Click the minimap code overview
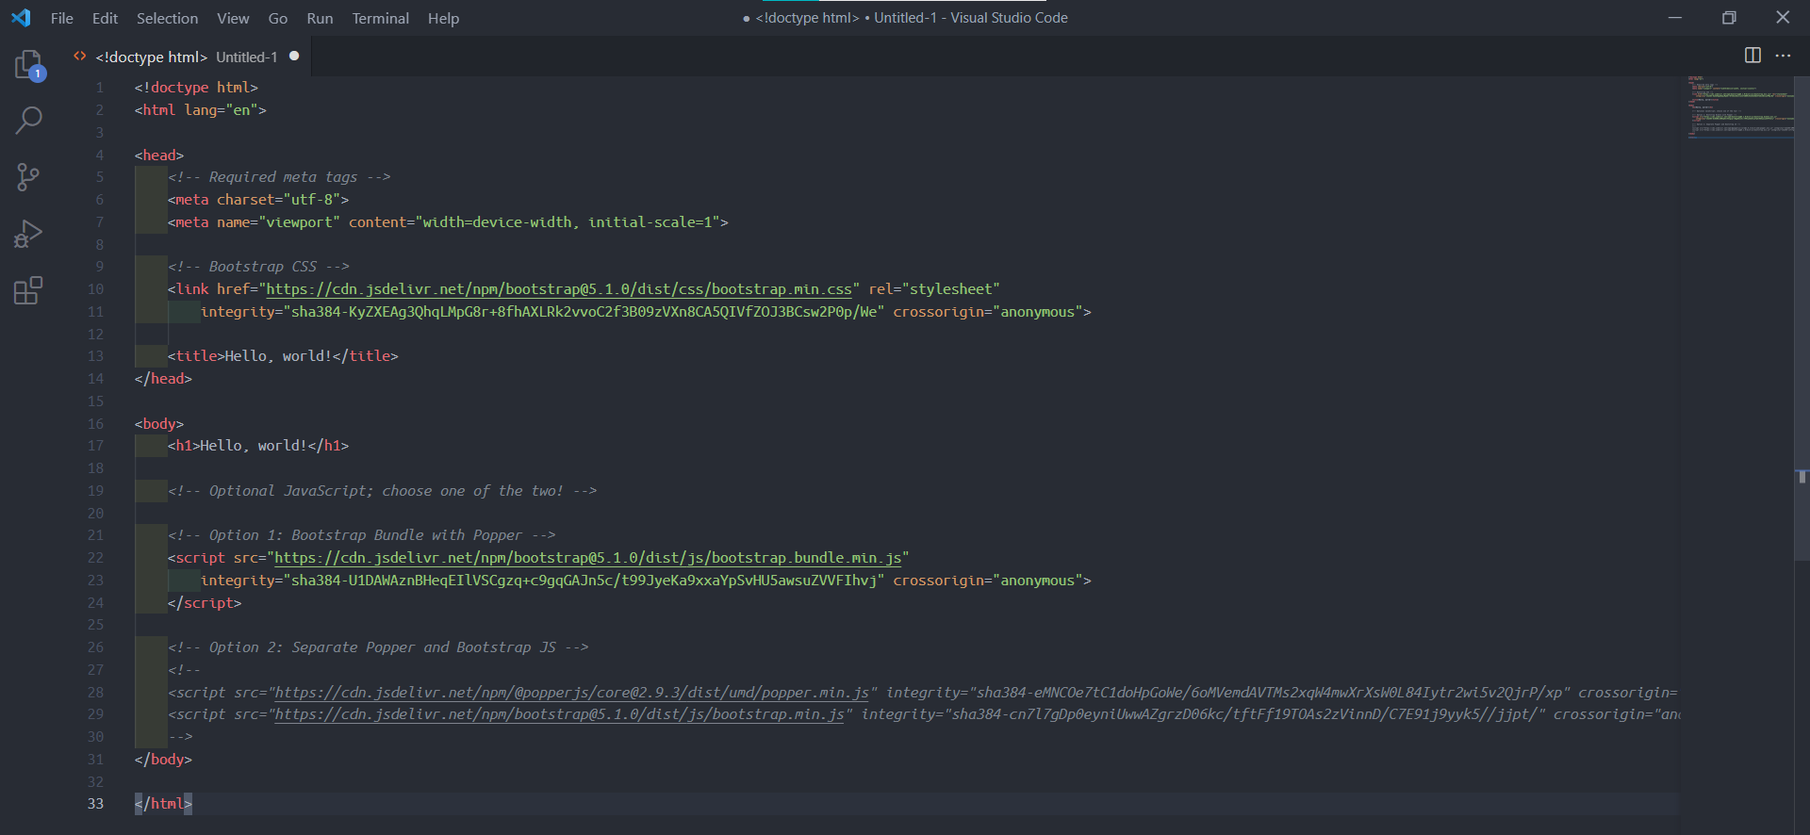 [1740, 106]
